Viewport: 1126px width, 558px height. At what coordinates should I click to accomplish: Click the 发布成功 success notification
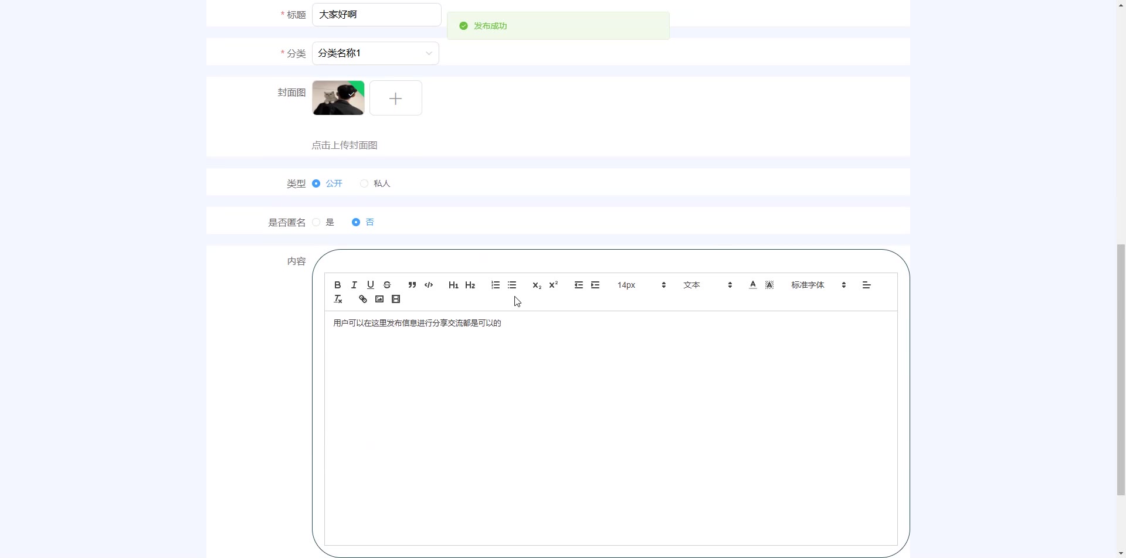[558, 26]
